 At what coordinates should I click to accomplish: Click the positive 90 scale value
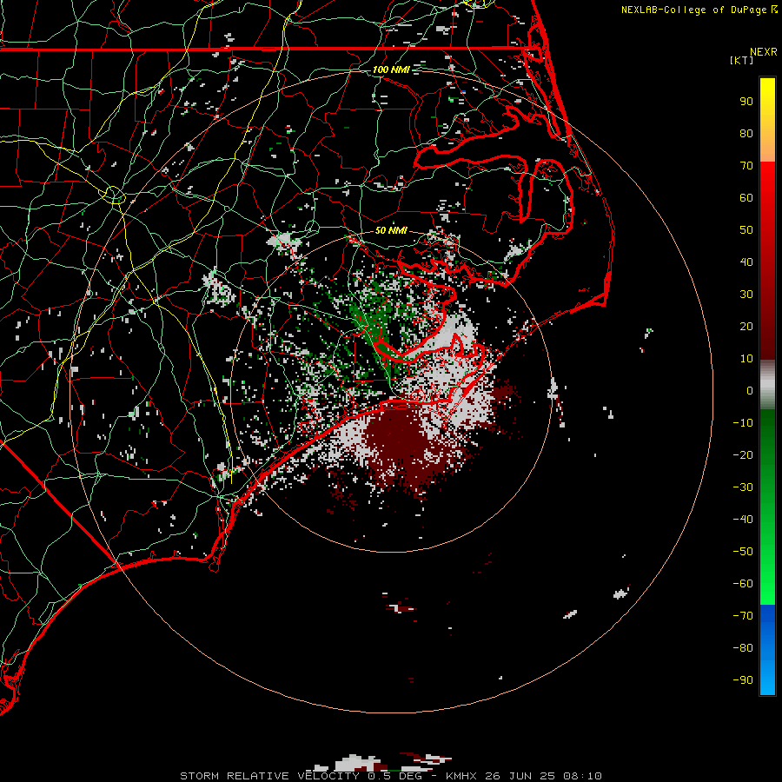[746, 102]
